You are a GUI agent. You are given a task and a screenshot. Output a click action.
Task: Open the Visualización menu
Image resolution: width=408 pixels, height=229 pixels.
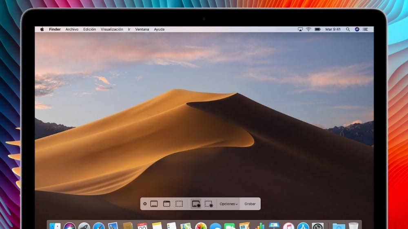[112, 29]
